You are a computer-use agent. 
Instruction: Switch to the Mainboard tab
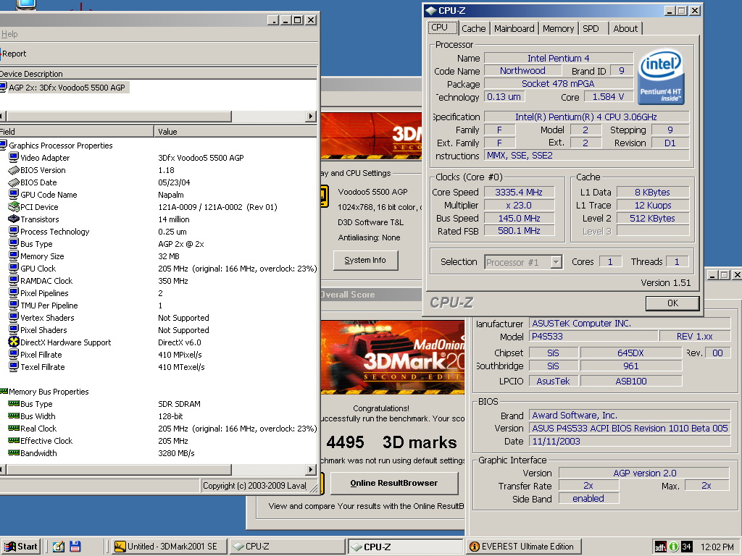[x=514, y=28]
